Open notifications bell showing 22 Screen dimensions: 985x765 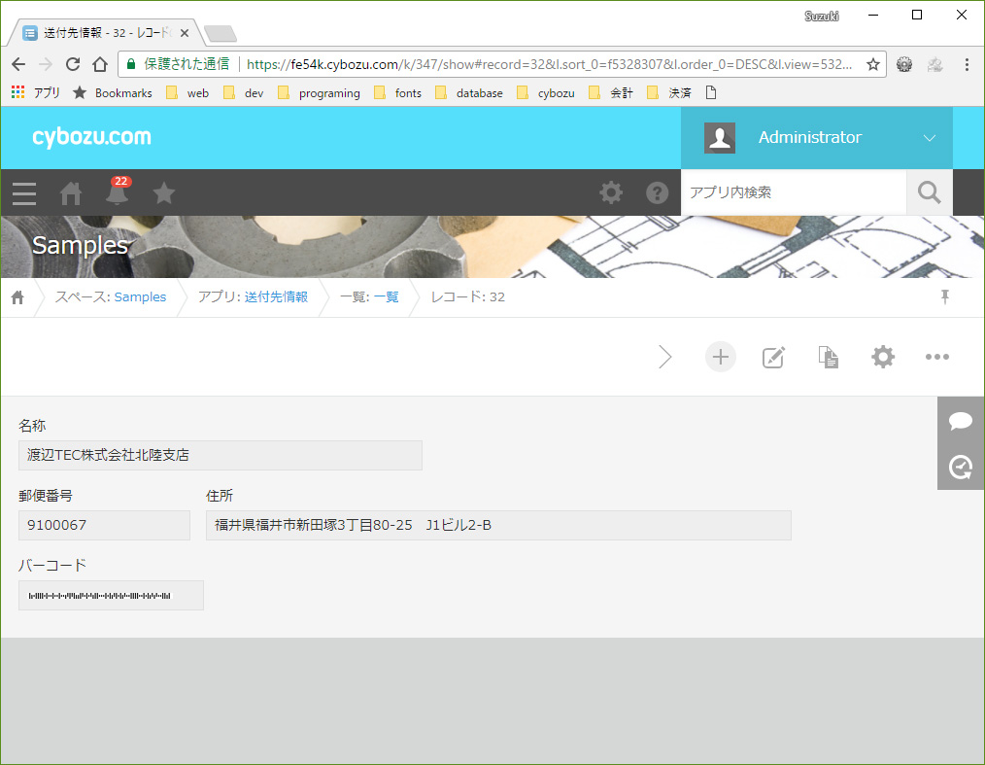(118, 192)
